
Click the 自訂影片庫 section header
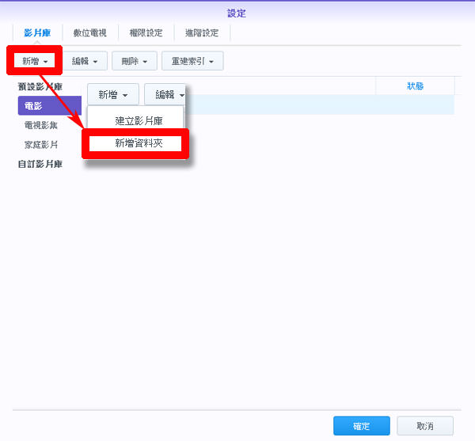click(x=40, y=164)
